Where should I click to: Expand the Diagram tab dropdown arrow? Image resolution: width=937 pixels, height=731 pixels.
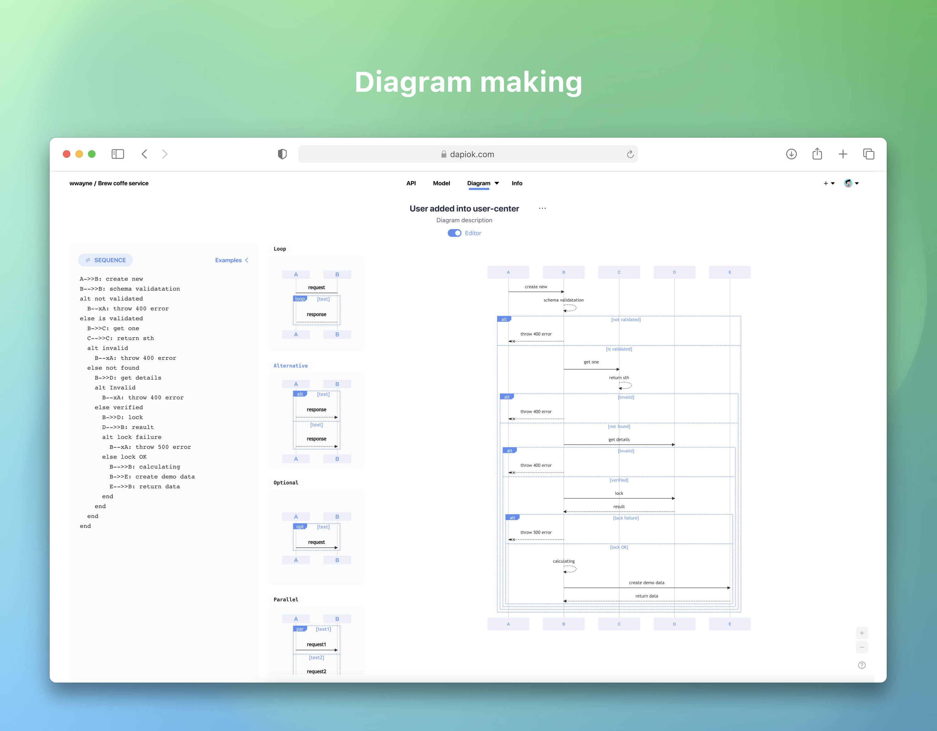pyautogui.click(x=497, y=183)
